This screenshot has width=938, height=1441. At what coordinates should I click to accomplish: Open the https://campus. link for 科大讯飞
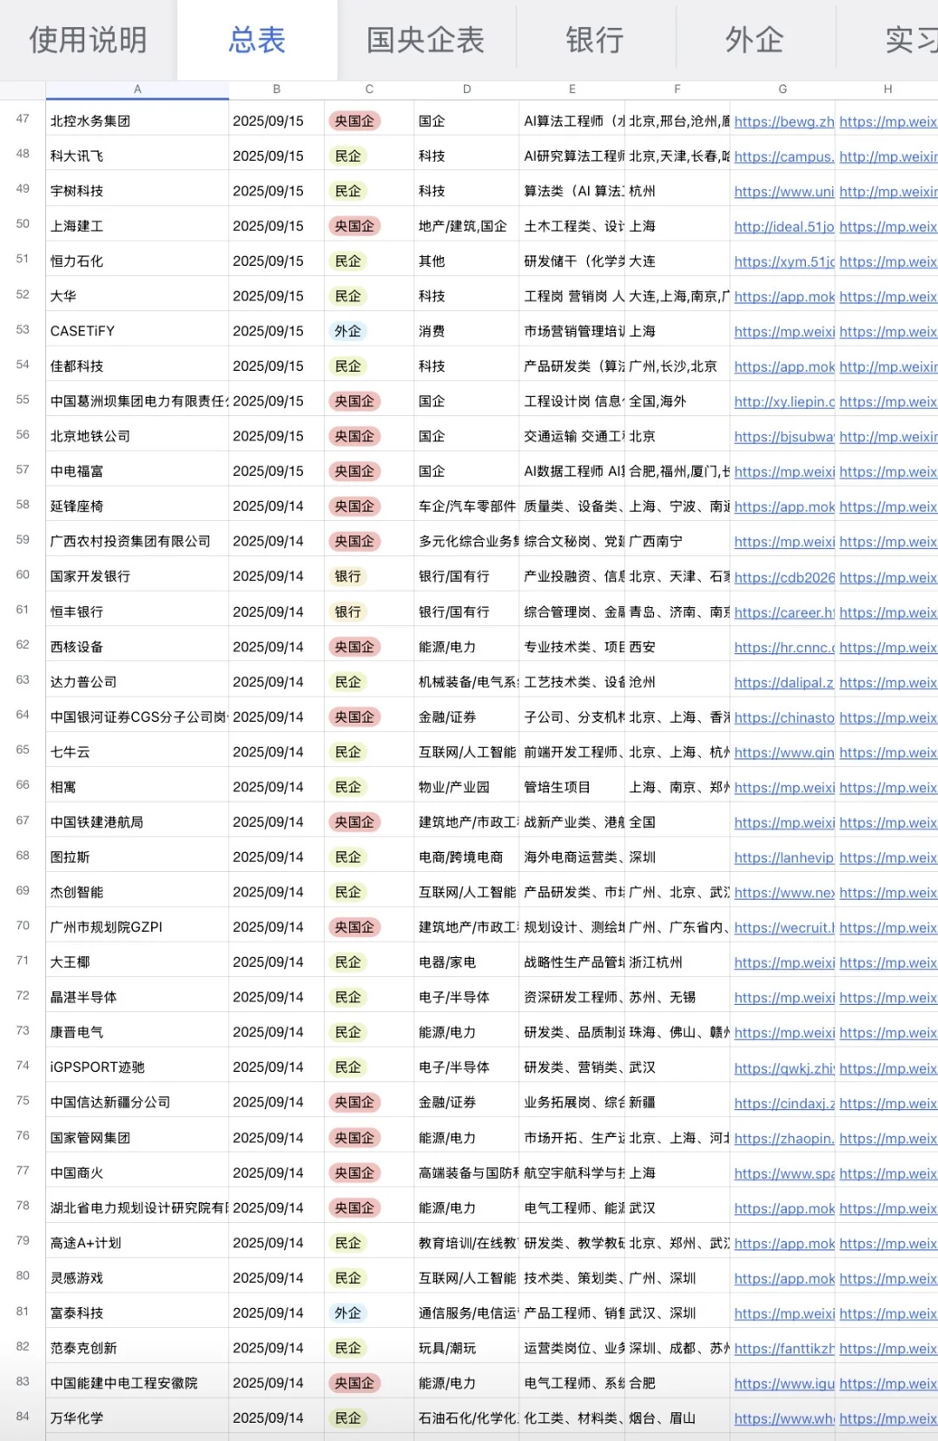[x=784, y=157]
